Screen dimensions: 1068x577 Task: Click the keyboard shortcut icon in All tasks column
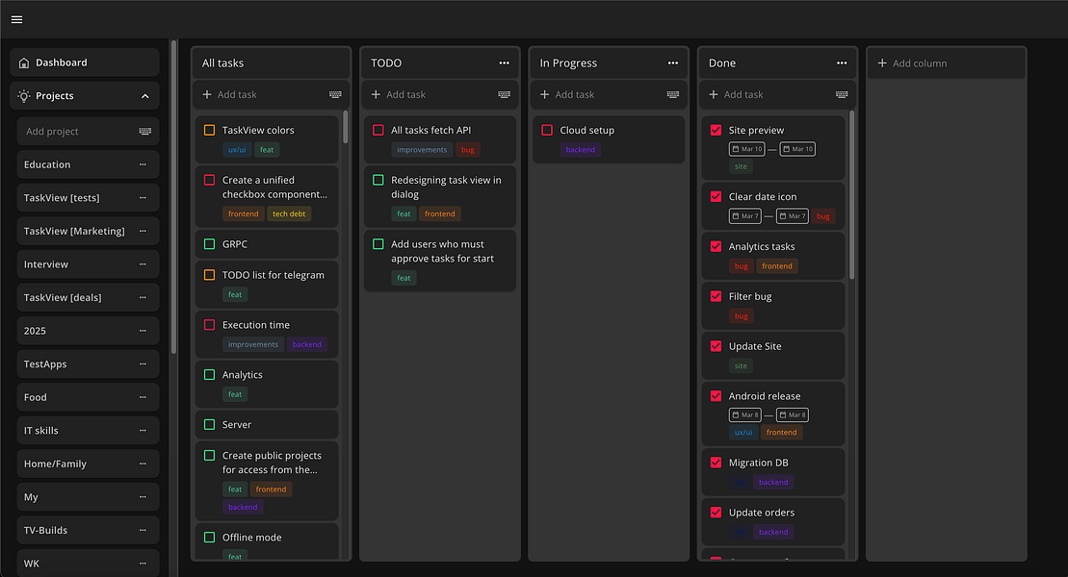(334, 94)
